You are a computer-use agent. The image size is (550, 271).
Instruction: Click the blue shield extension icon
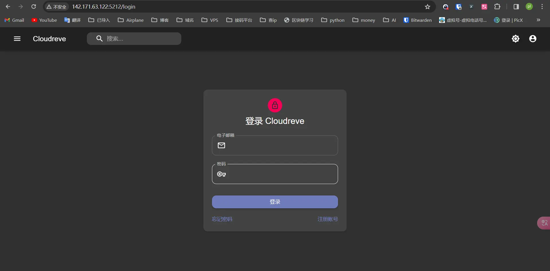(459, 7)
